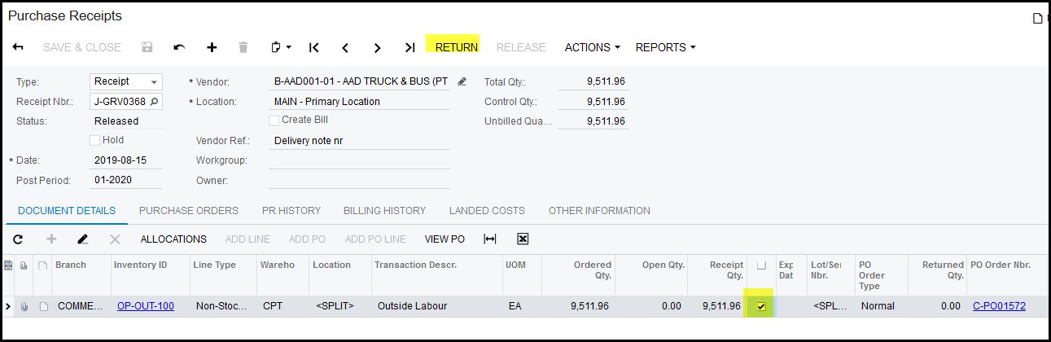
Task: Enable the Create Bill checkbox
Action: [x=274, y=120]
